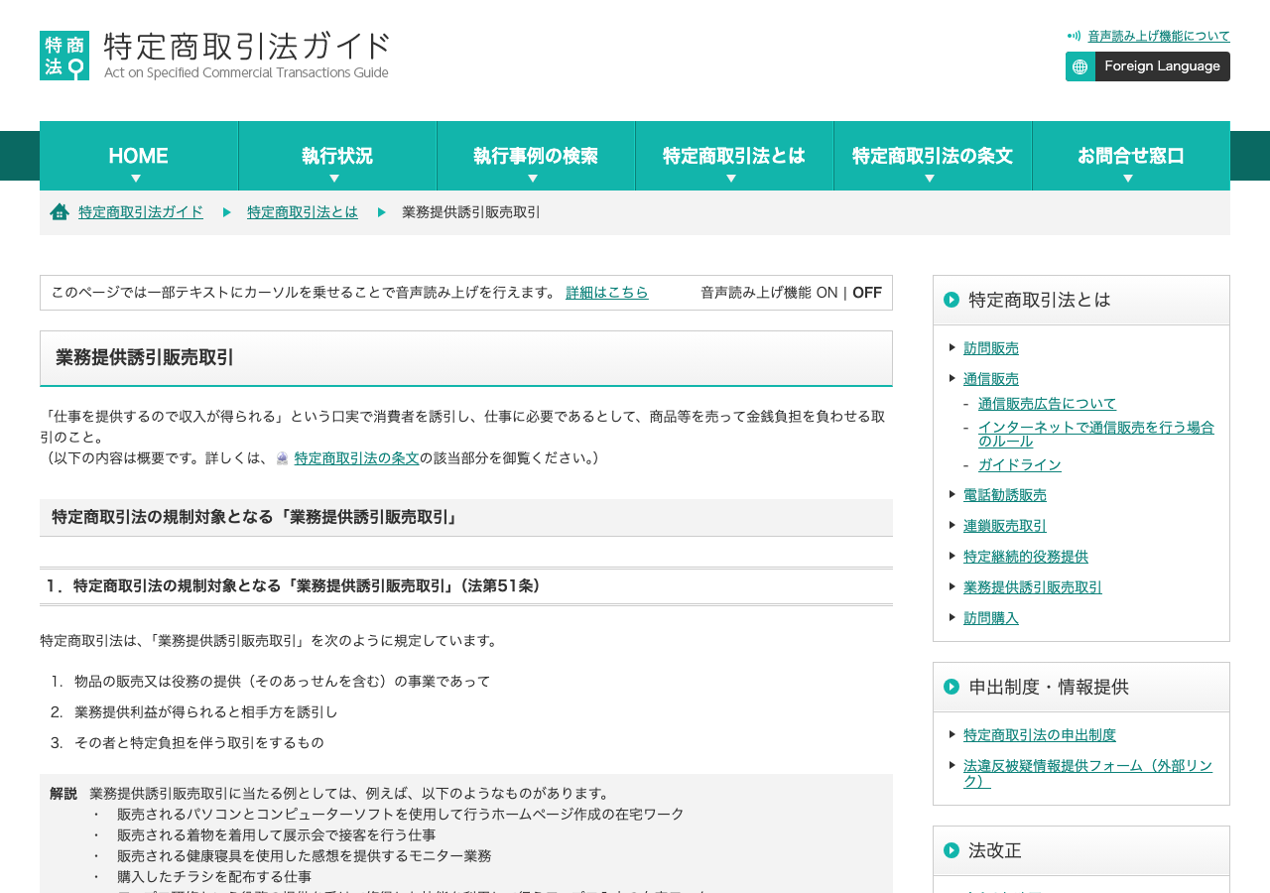Open 通信販売広告について sidebar link

[x=1047, y=403]
